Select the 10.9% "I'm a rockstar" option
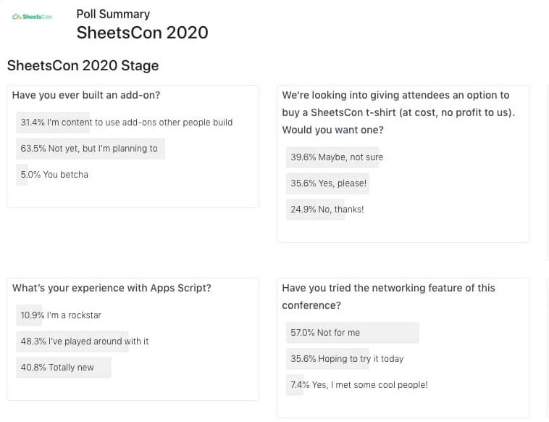Viewport: 549px width, 422px height. (61, 315)
